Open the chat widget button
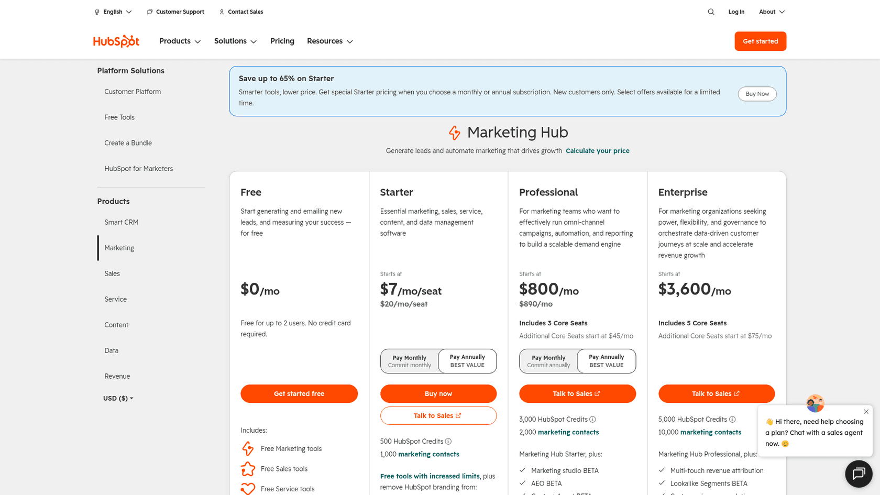The width and height of the screenshot is (880, 495). [858, 474]
